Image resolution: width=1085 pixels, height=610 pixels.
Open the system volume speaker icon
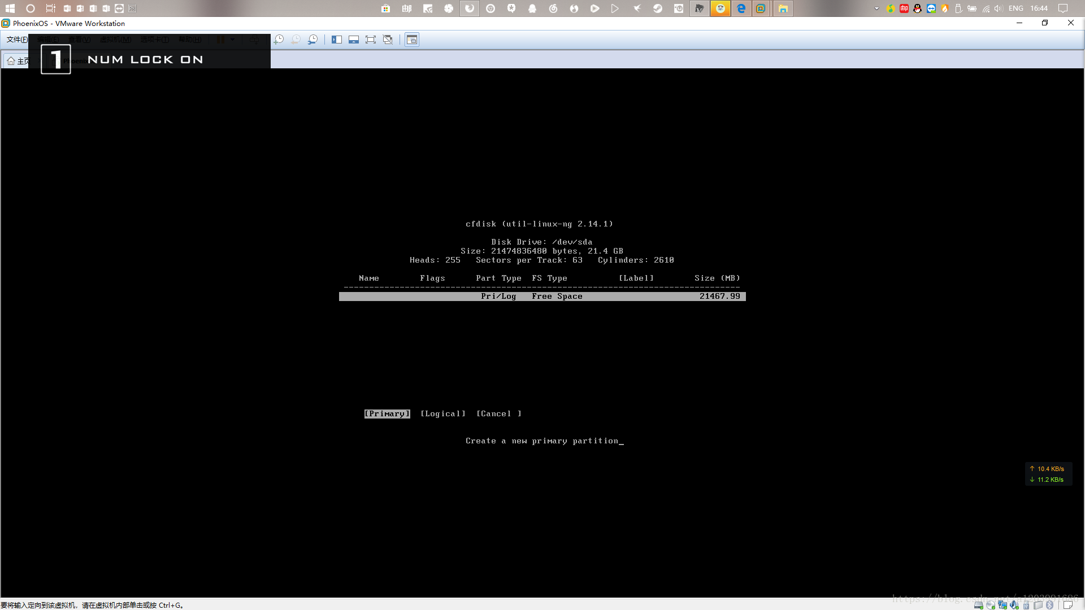tap(998, 8)
